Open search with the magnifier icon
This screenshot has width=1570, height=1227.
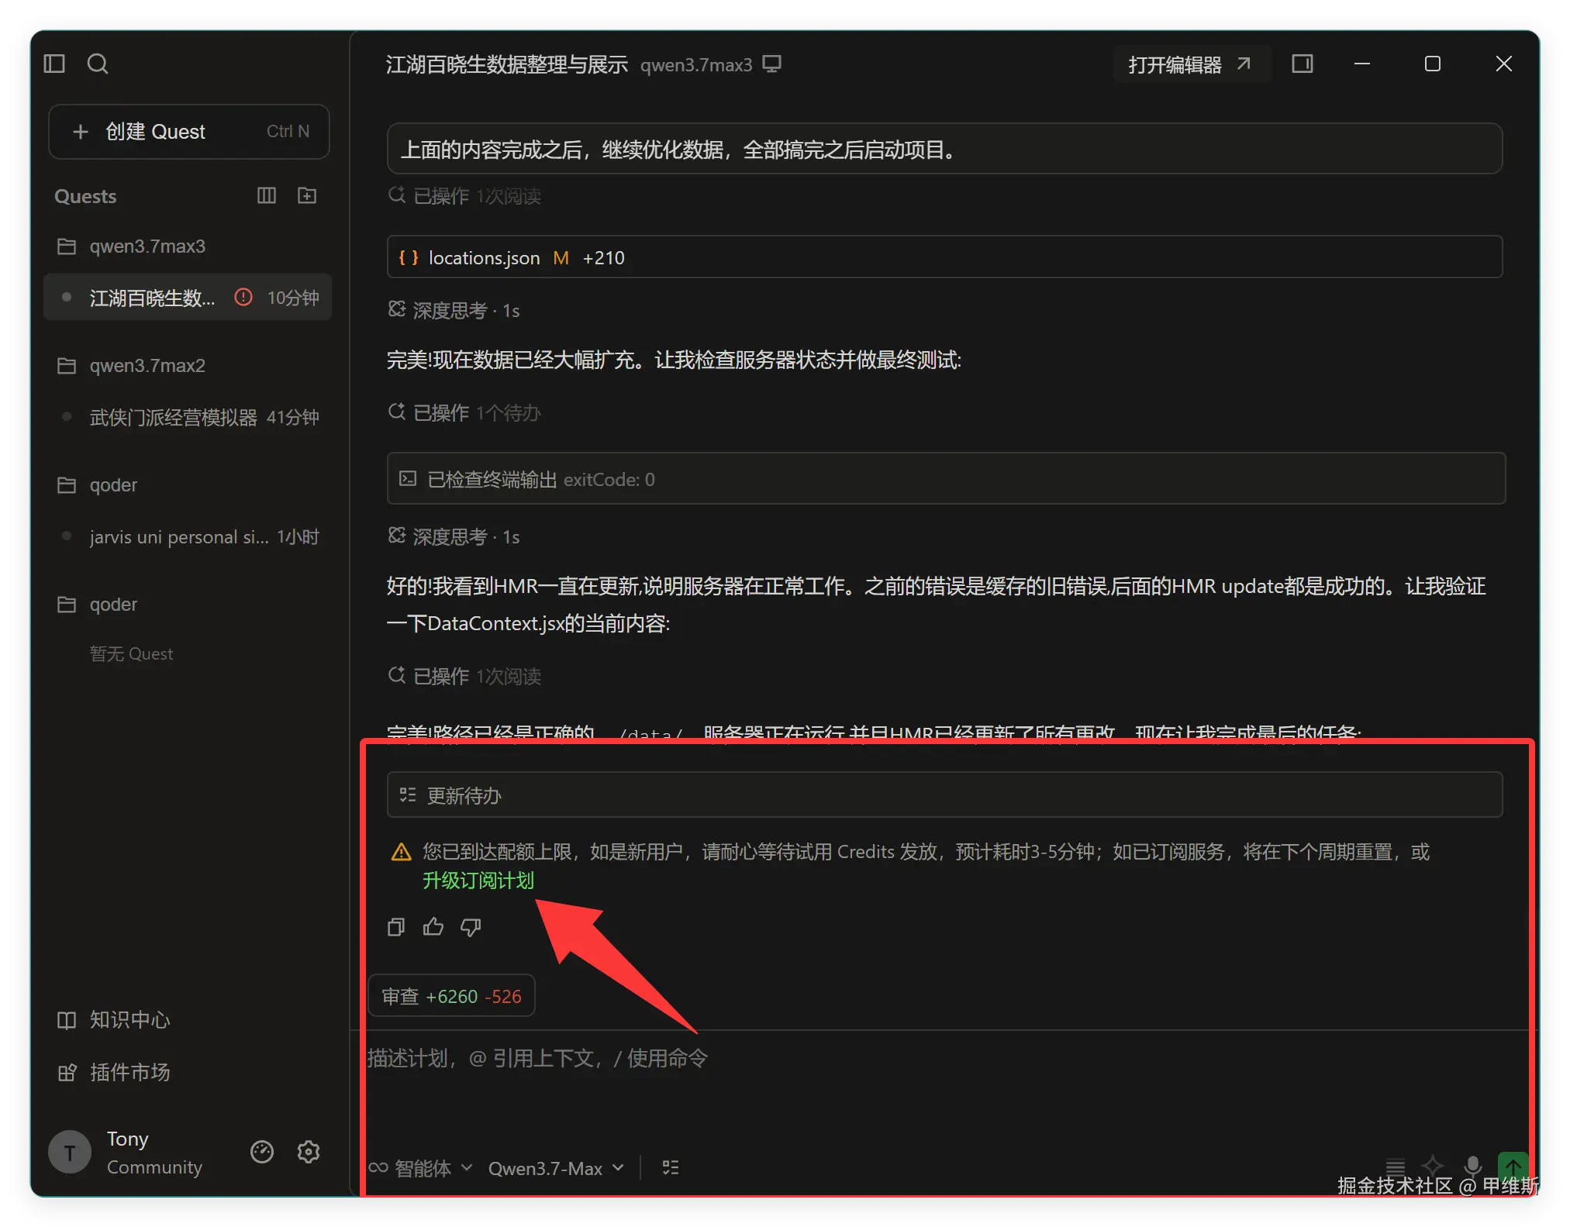[98, 64]
